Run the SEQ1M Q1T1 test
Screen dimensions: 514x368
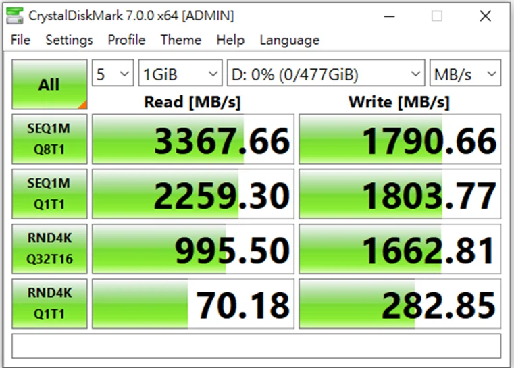tap(49, 194)
